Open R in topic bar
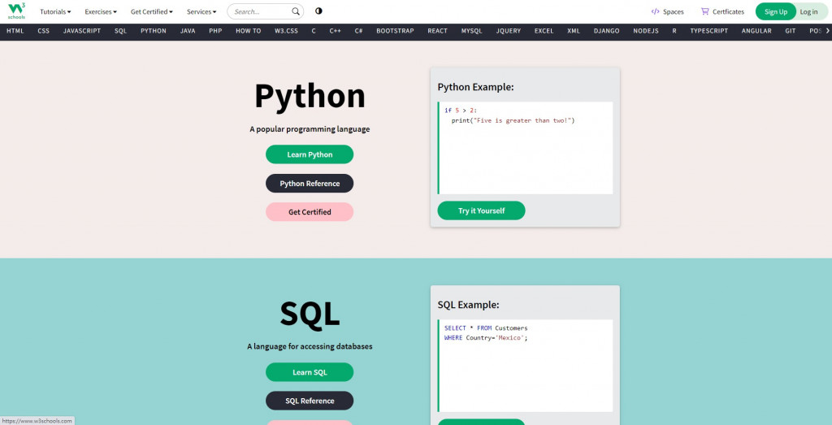The height and width of the screenshot is (425, 832). click(x=674, y=31)
